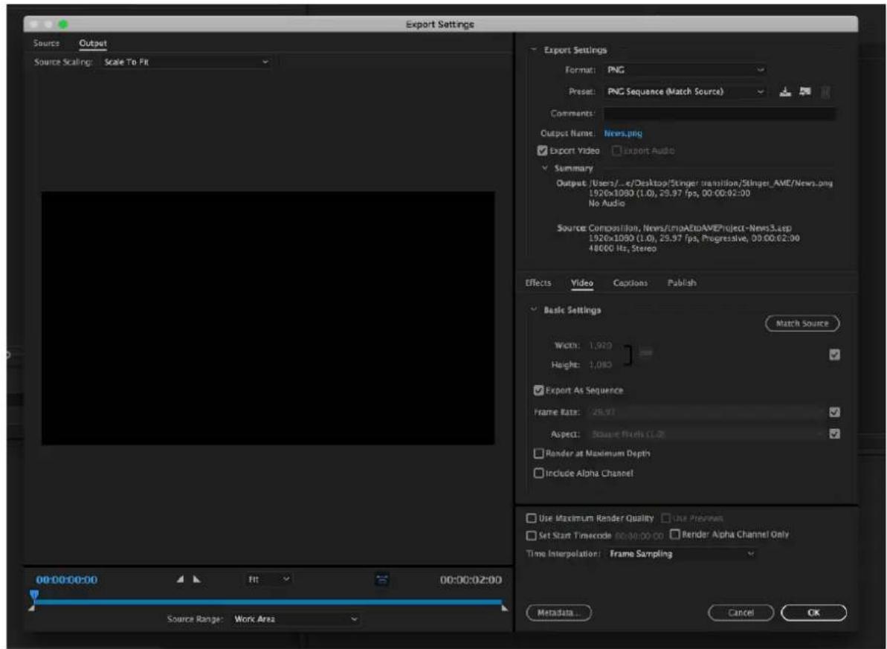
Task: Click the Save Preset icon
Action: click(x=784, y=91)
